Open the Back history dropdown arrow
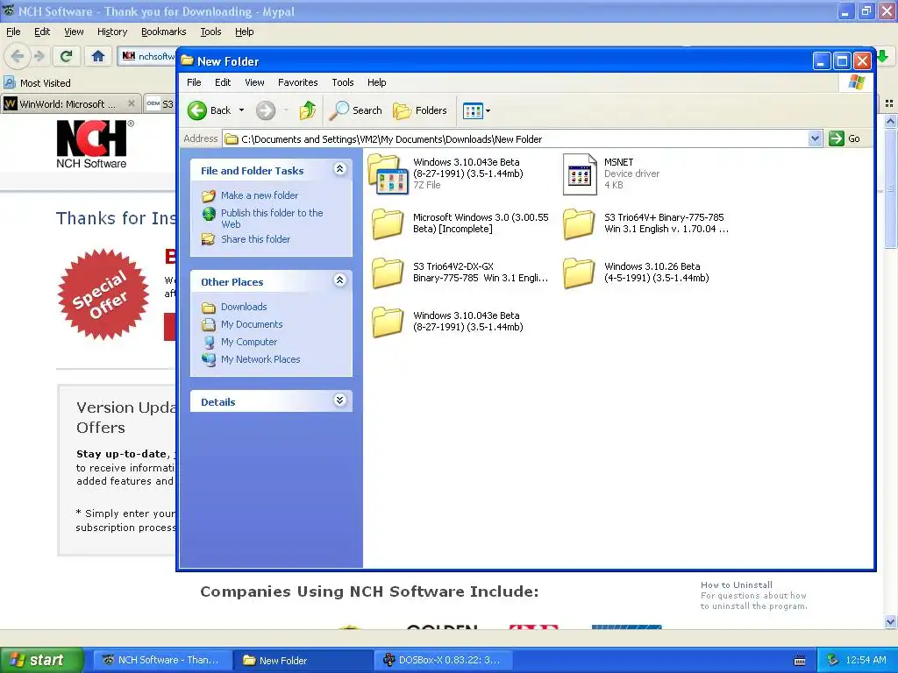 pyautogui.click(x=242, y=110)
